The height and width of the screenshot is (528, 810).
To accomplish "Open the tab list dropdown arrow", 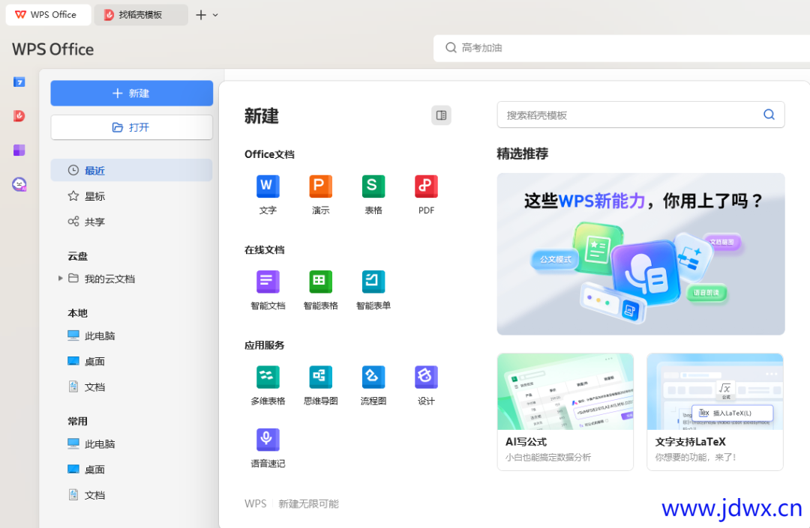I will pos(215,15).
